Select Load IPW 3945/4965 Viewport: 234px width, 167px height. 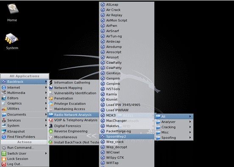tap(127, 105)
